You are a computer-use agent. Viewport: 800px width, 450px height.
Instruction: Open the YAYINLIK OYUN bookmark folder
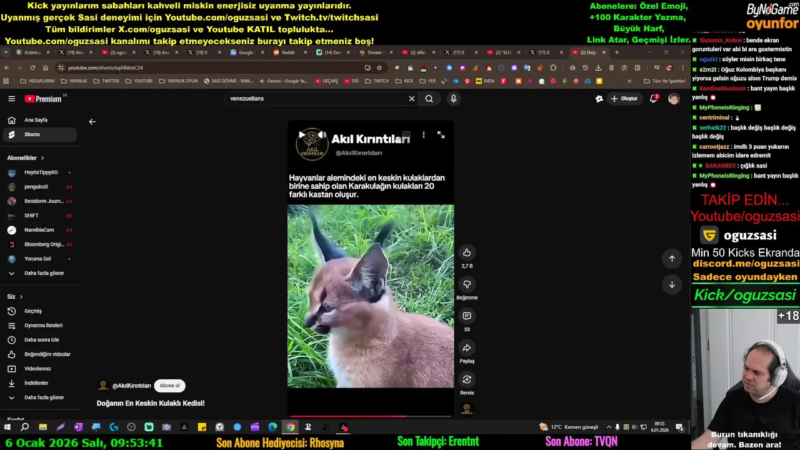[x=178, y=81]
